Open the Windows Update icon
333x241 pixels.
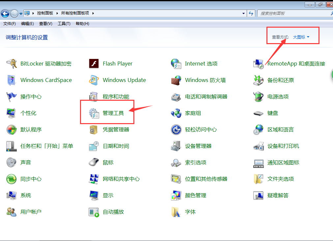pyautogui.click(x=94, y=80)
